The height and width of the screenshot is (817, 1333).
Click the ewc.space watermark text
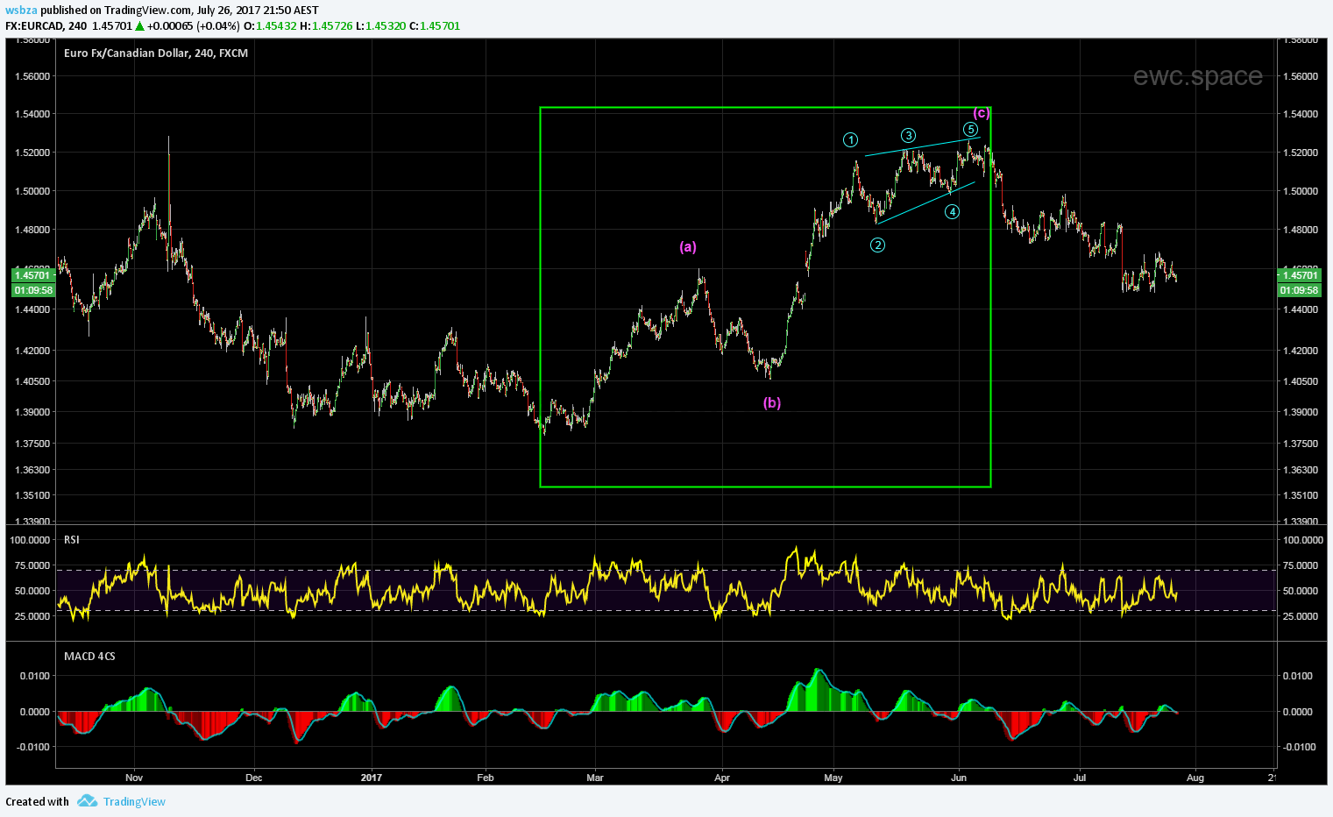point(1197,77)
